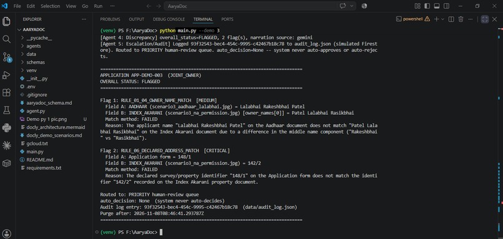Split the terminal

click(x=451, y=19)
